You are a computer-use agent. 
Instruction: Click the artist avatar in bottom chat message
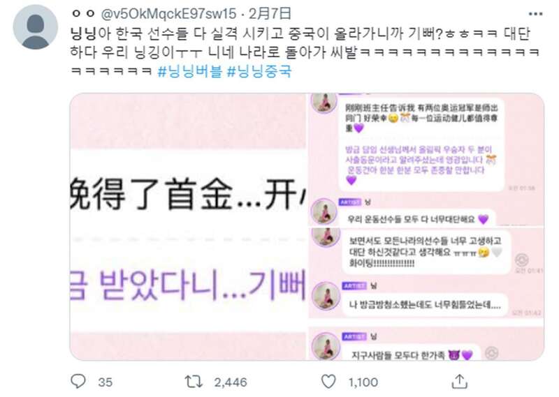pyautogui.click(x=326, y=345)
